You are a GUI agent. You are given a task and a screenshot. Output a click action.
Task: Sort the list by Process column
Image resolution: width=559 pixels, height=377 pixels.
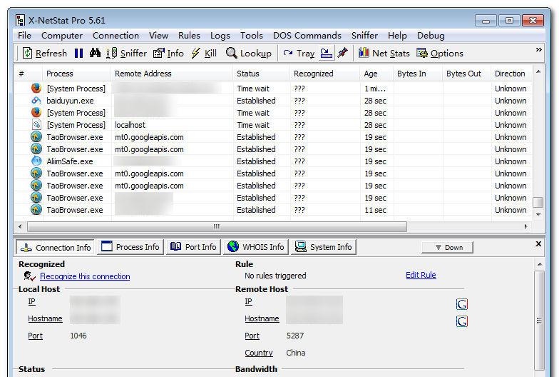77,74
